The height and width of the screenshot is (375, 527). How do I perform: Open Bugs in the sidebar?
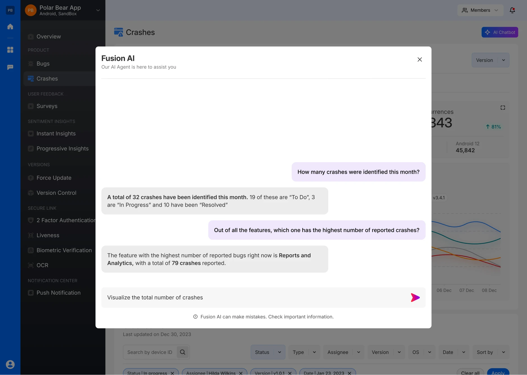point(43,64)
